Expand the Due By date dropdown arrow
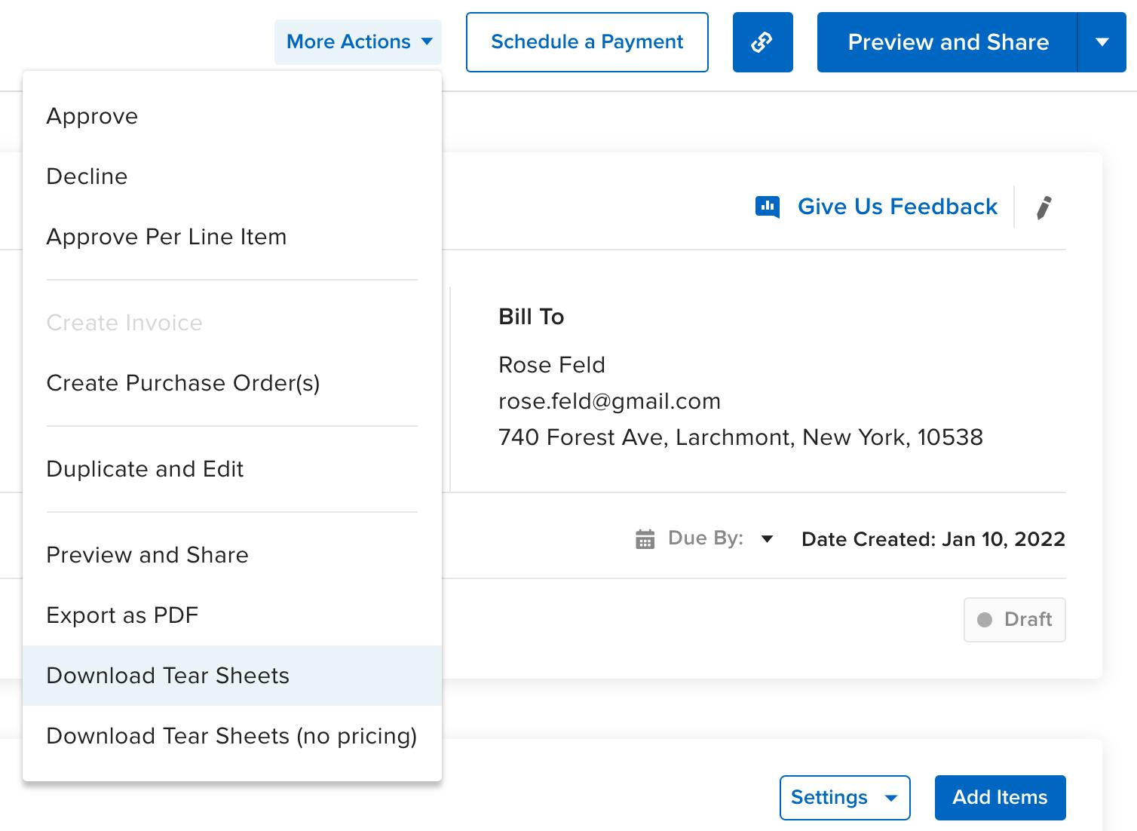Screen dimensions: 1137x831 tap(767, 539)
